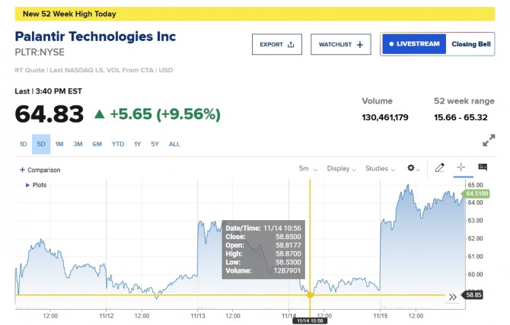Switch chart range to 1D
The image size is (510, 325).
point(23,144)
